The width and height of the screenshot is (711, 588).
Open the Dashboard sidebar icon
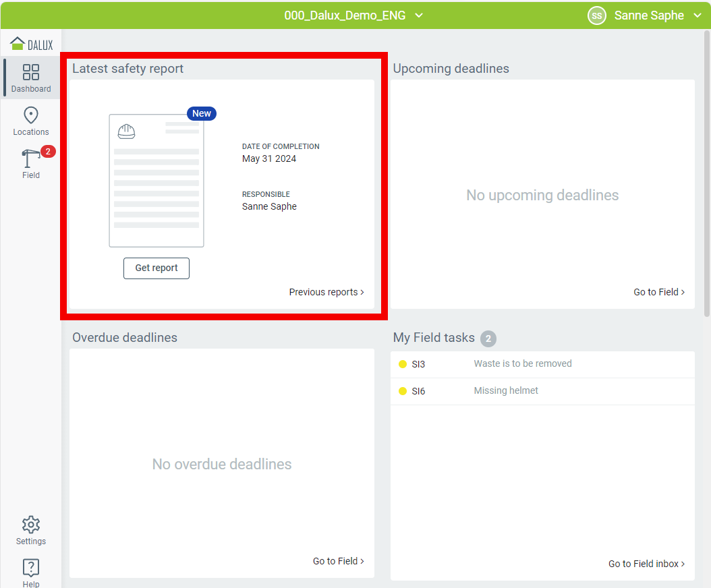(x=31, y=73)
